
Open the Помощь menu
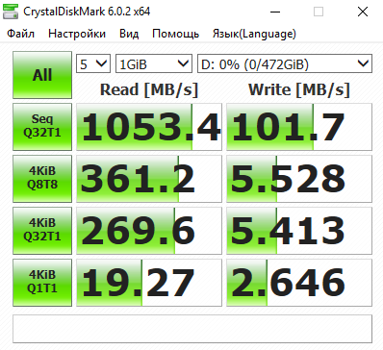click(x=175, y=34)
